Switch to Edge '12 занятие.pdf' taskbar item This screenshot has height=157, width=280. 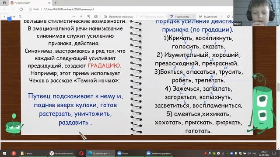[101, 153]
